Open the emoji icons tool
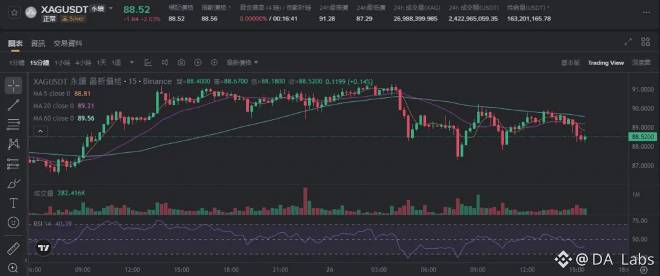660x276 pixels. (x=14, y=222)
